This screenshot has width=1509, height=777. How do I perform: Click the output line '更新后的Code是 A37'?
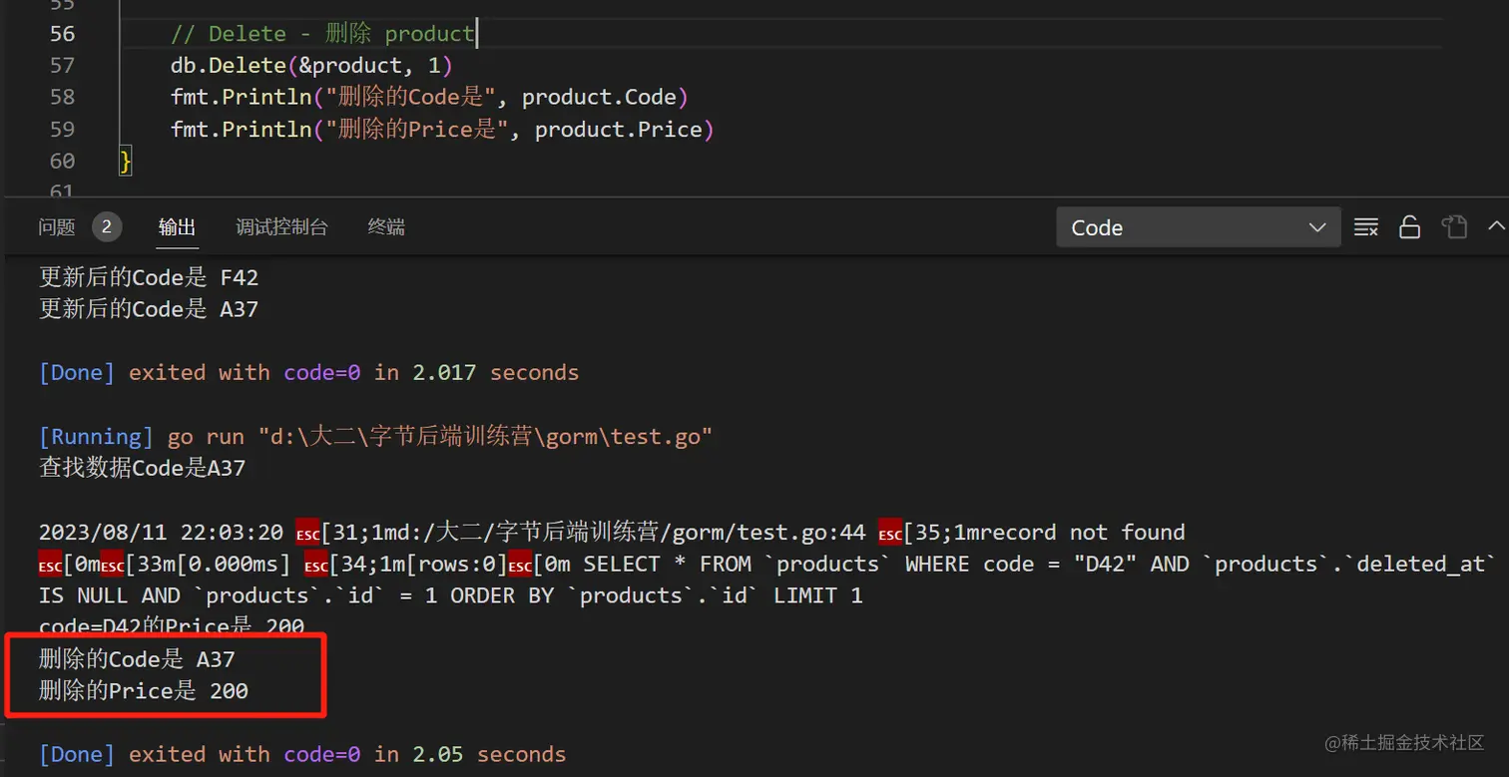pyautogui.click(x=149, y=309)
